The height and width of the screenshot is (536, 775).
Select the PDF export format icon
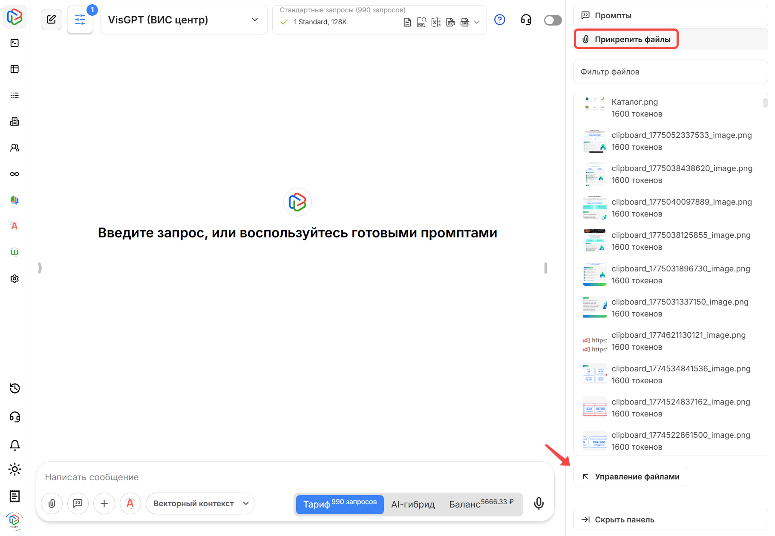pos(421,22)
